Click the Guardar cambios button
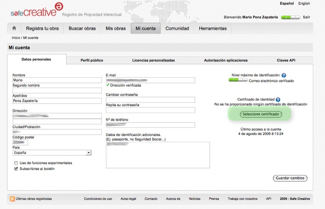This screenshot has width=325, height=209. (290, 178)
